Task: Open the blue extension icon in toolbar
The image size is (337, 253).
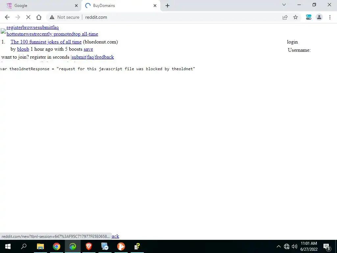Action: (x=309, y=17)
